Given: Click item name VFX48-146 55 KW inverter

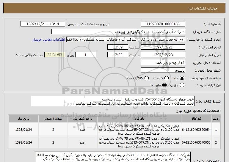Looking at the screenshot, I should tap(139, 130).
